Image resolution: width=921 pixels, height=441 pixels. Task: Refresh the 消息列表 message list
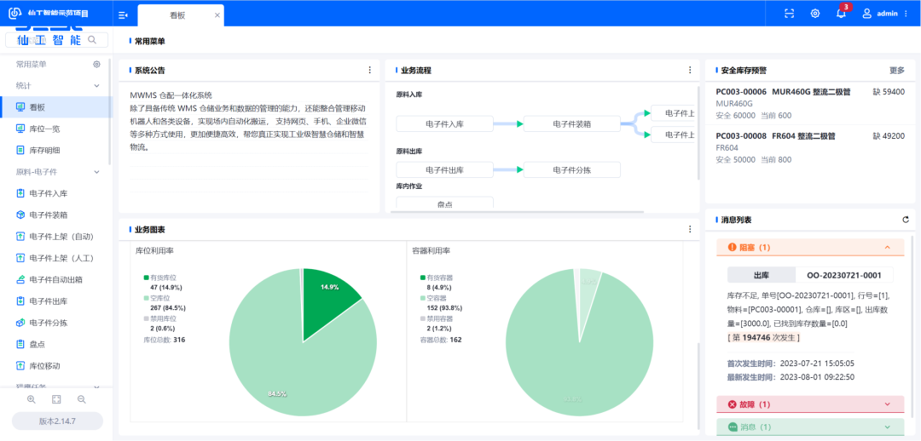[x=906, y=220]
